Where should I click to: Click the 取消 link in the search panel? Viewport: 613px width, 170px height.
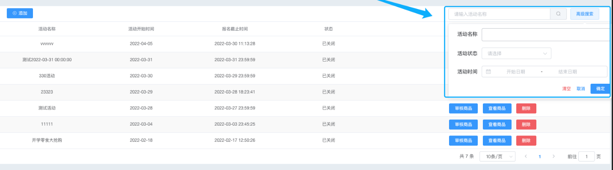[x=580, y=88]
